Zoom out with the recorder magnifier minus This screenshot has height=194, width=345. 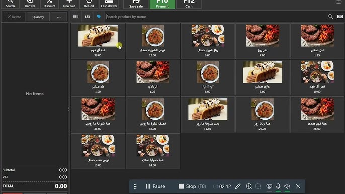point(258,186)
